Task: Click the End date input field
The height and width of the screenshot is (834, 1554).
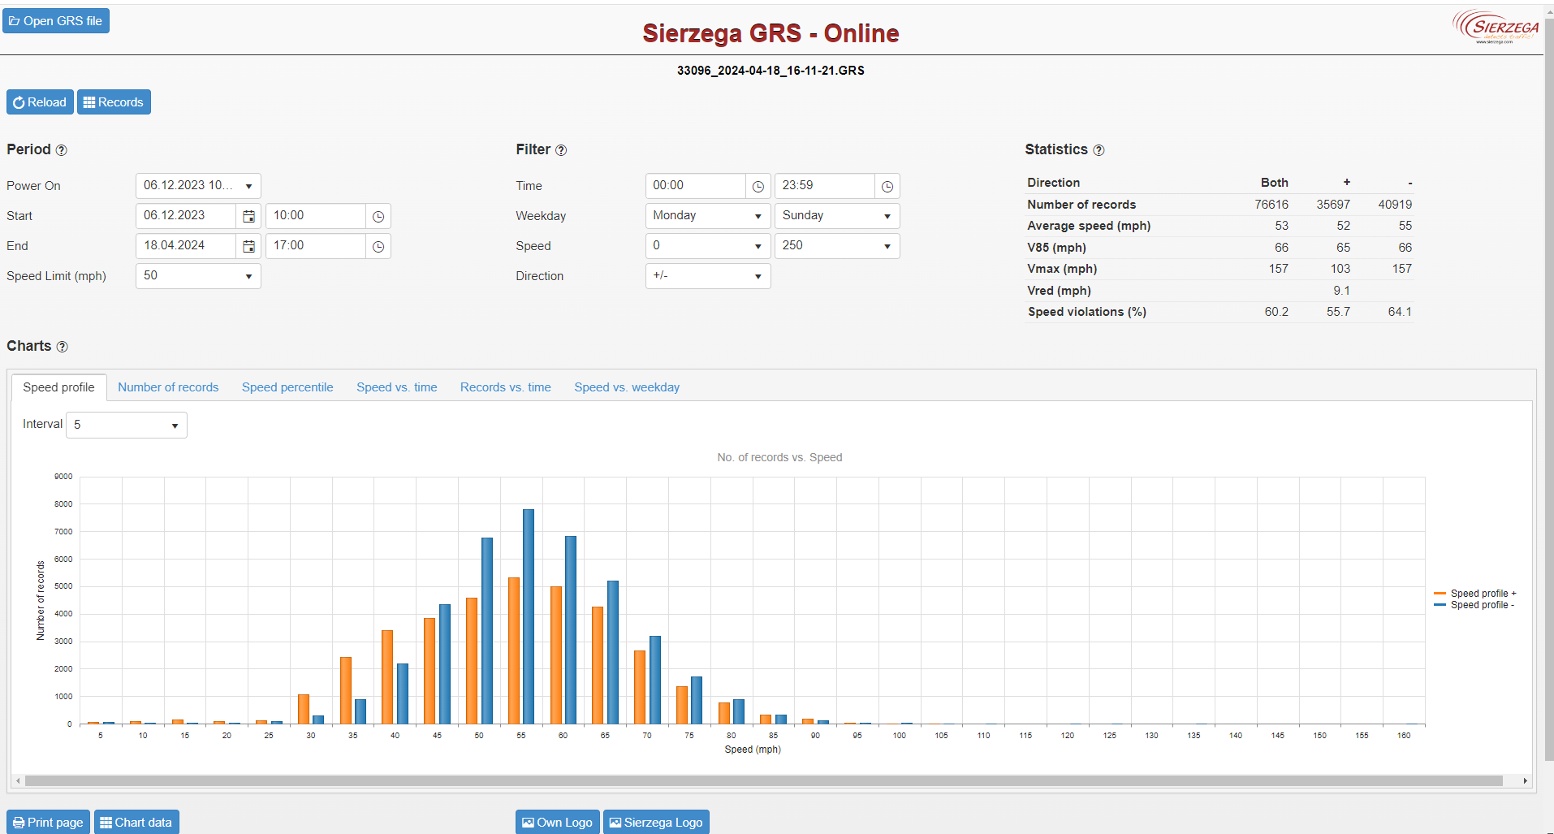Action: coord(186,246)
